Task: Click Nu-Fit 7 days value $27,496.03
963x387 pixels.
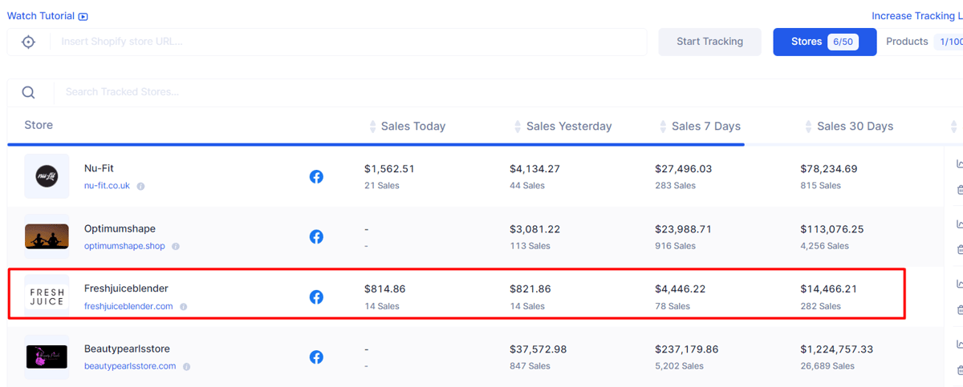Action: [683, 168]
